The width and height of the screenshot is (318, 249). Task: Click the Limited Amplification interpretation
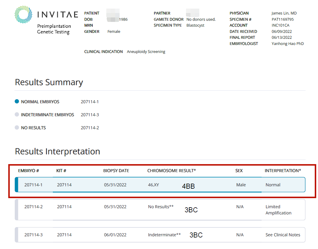click(x=278, y=210)
